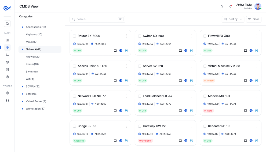Open the Sort by dropdown

click(233, 19)
